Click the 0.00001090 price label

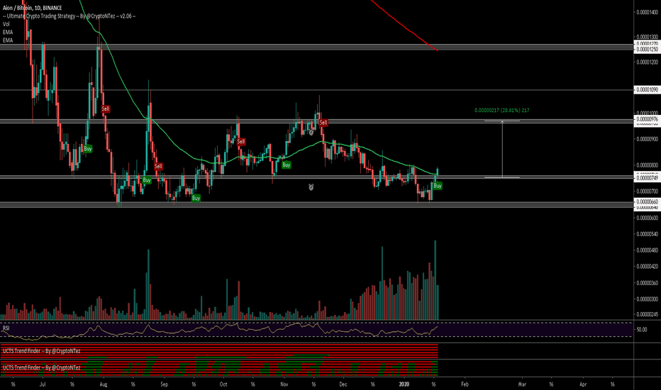pos(647,90)
